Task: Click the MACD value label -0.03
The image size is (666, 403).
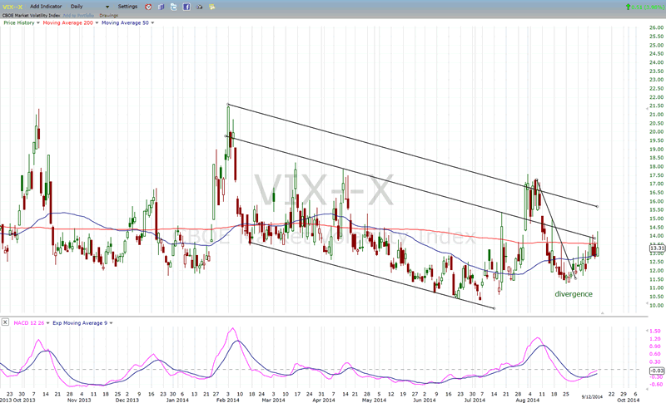Action: pos(657,371)
